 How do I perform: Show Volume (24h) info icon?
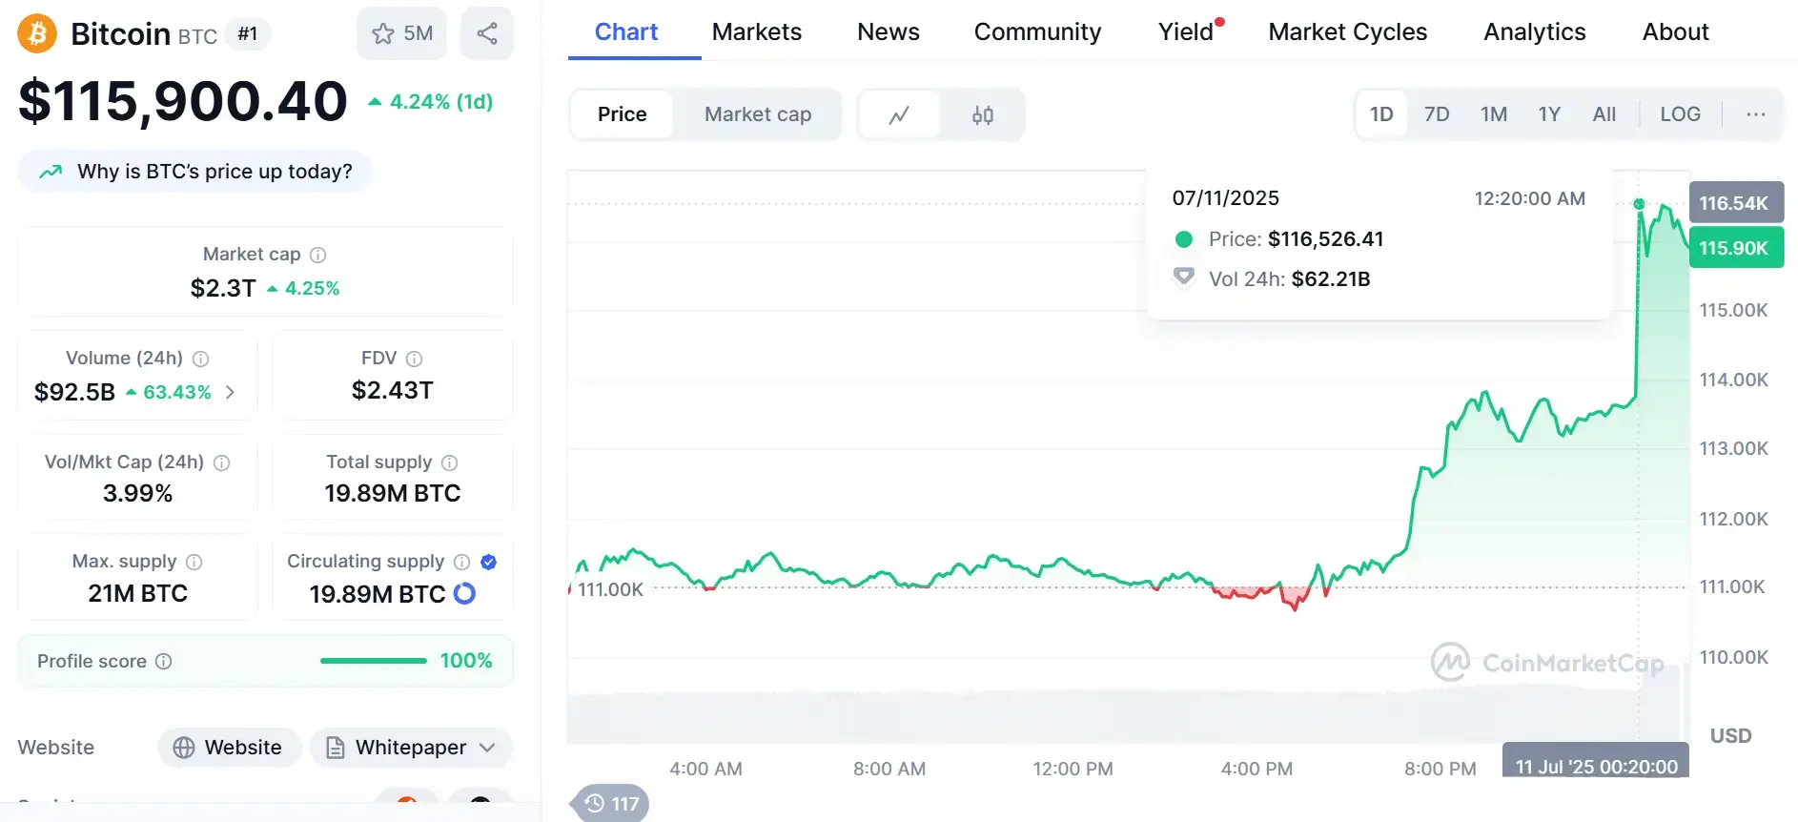point(201,359)
